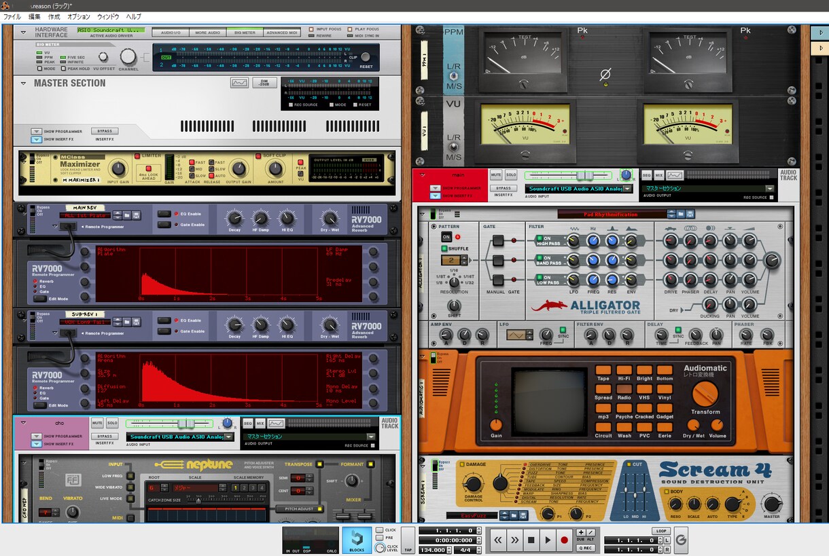Screen dimensions: 829x556
Task: Enable Blocks mode in the transport
Action: point(357,540)
